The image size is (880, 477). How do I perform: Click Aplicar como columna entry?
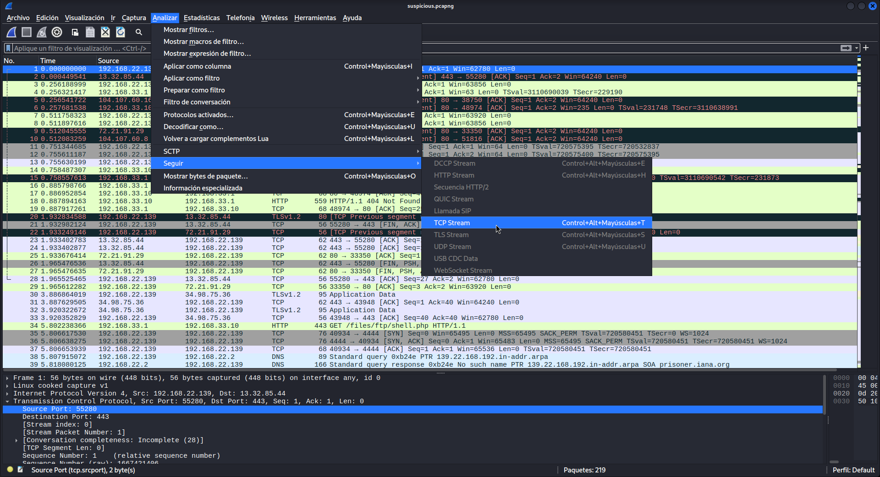click(x=286, y=66)
